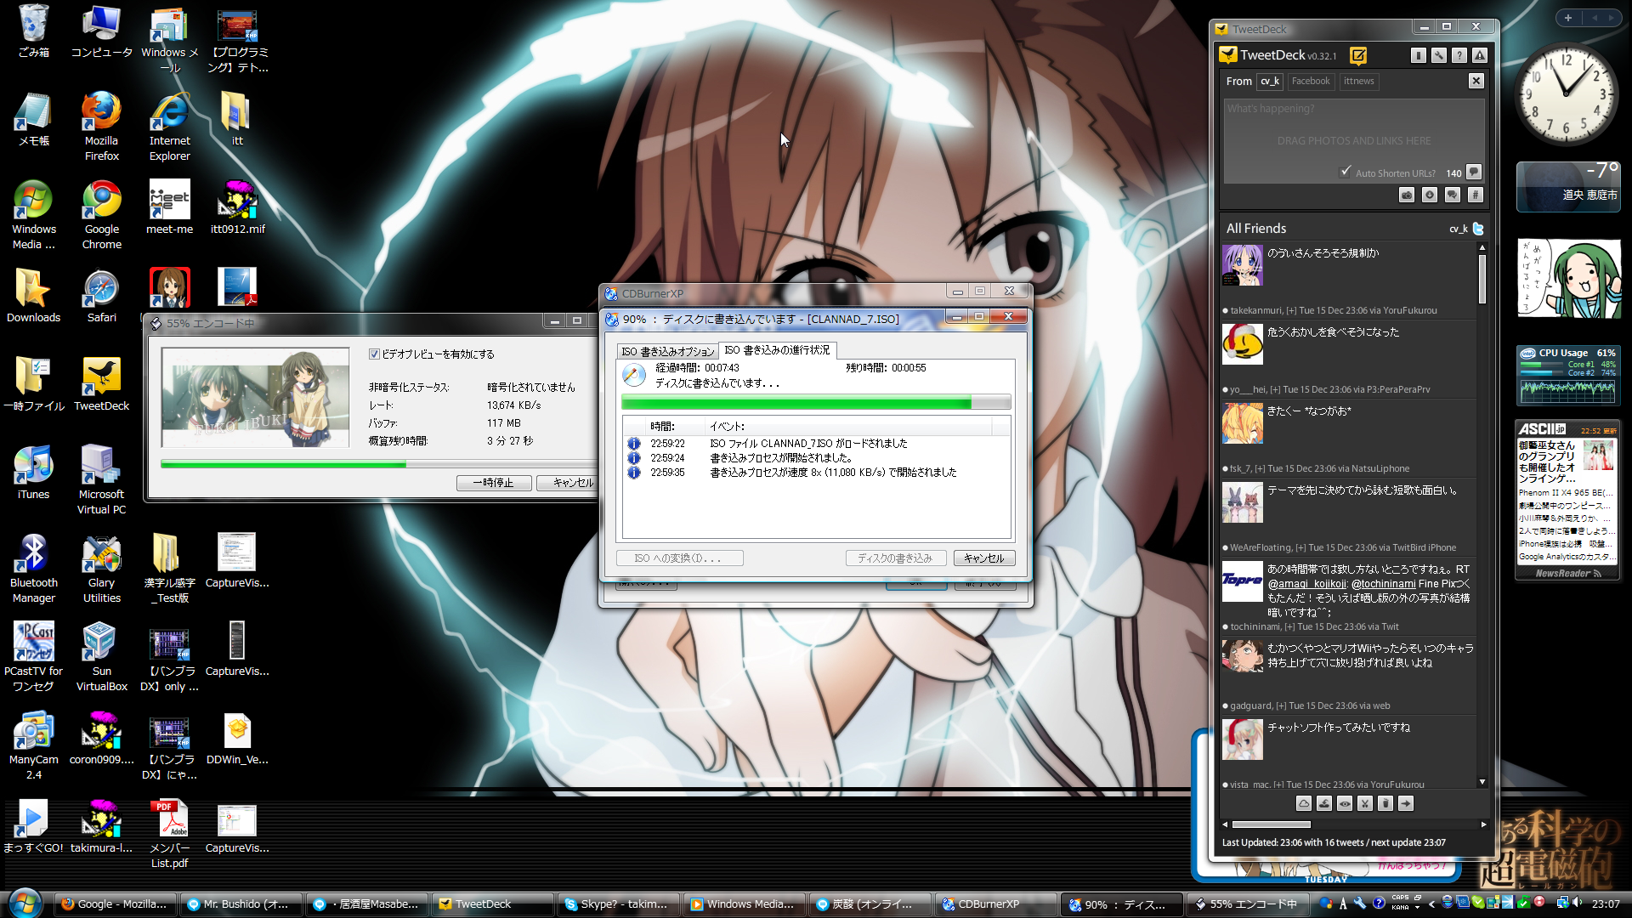Open TweetDeck desktop shortcut icon
Screen dimensions: 1632x918
(101, 384)
